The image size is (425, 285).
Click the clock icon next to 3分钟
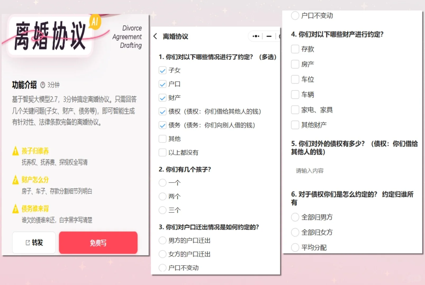click(x=43, y=85)
